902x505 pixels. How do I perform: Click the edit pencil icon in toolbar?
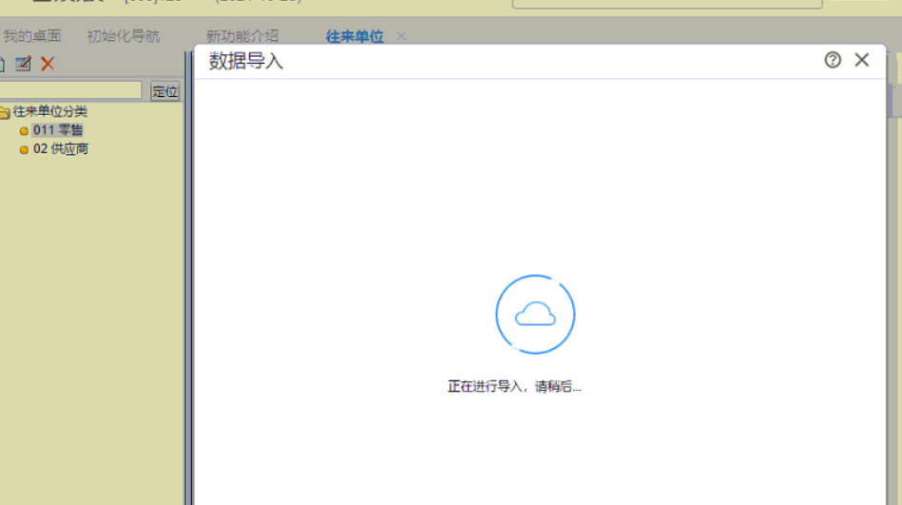[23, 64]
